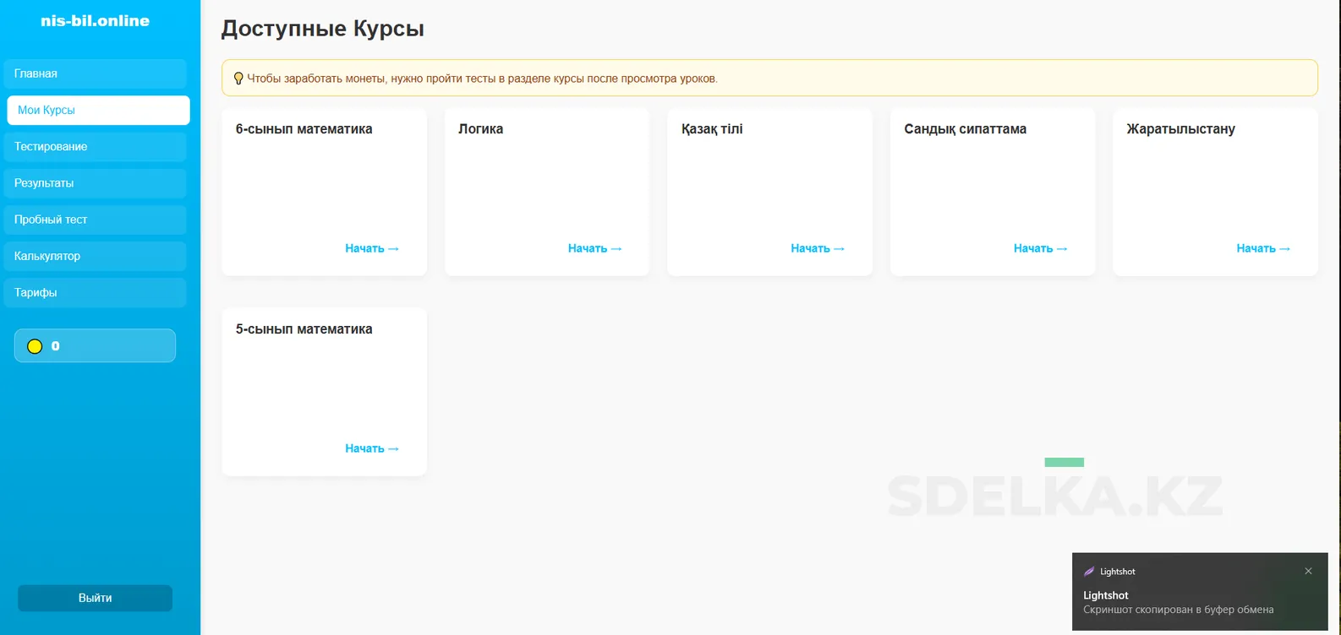Click the Доступные Курсы heading
The image size is (1341, 635).
[x=322, y=29]
